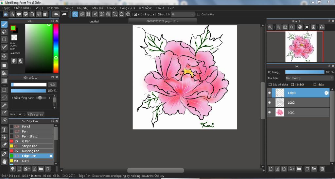Select the Magic Wand tool
Image resolution: width=335 pixels, height=179 pixels.
click(x=4, y=105)
